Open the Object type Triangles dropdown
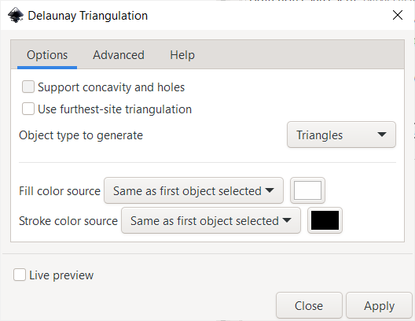This screenshot has width=415, height=321. click(341, 135)
